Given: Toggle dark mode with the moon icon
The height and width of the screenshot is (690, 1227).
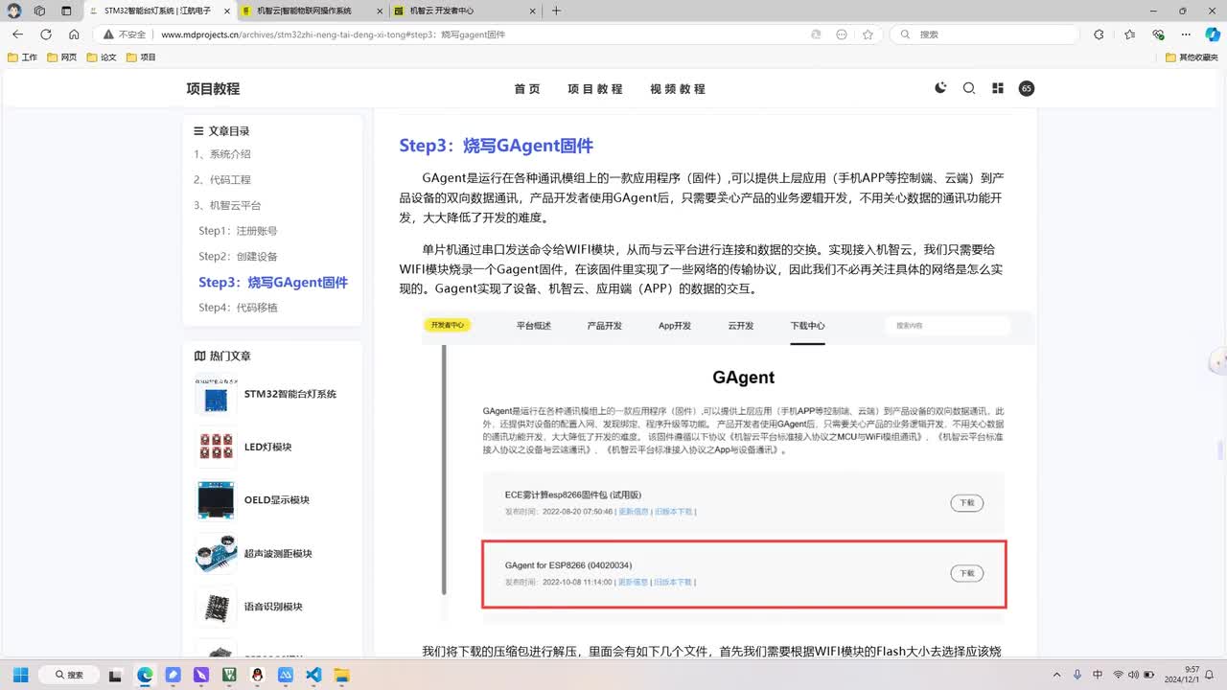Looking at the screenshot, I should (x=940, y=88).
